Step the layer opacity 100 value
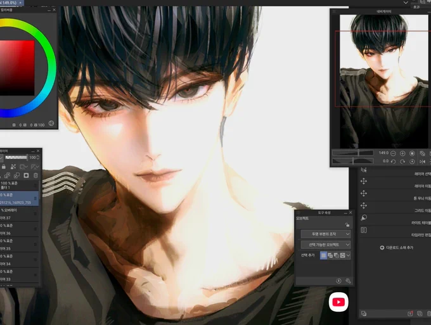The image size is (431, 325). [38, 157]
